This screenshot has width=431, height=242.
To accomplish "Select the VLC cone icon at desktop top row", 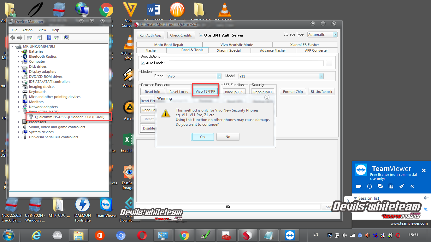I will pos(224,10).
